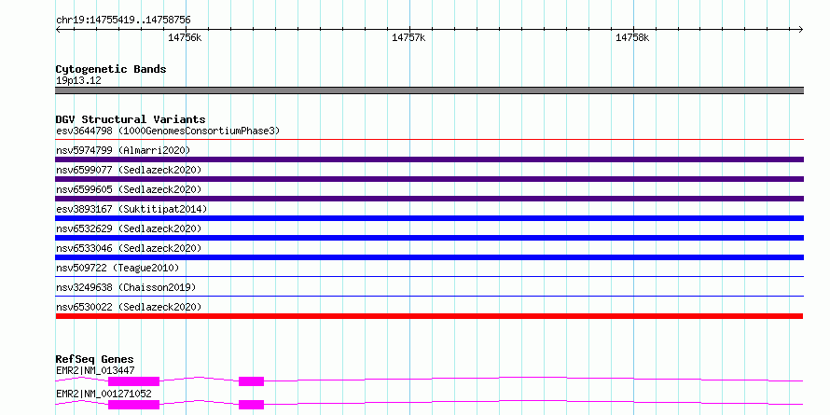Screen dimensions: 830x415
Task: Select the blue bar under nsv6532629
Action: 429,238
